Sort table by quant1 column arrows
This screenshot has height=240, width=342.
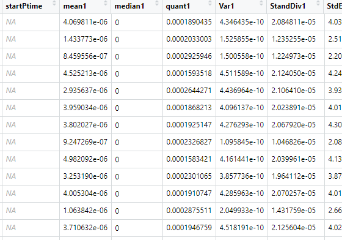(210, 3)
